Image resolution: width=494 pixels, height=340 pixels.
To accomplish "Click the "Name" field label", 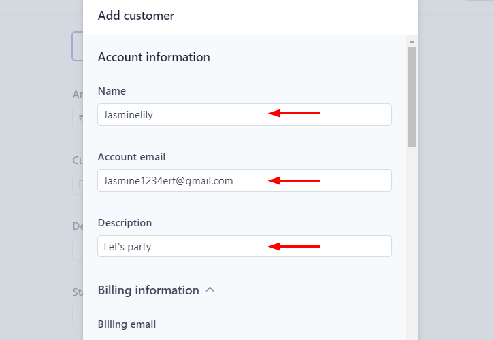I will tap(112, 91).
